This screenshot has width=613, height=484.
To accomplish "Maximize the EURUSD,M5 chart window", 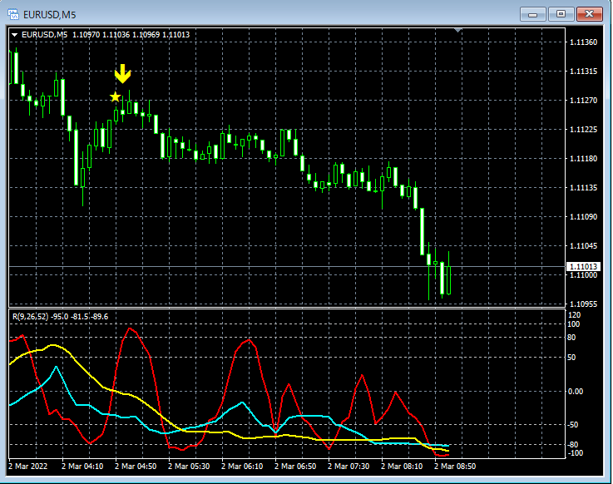I will coord(561,13).
